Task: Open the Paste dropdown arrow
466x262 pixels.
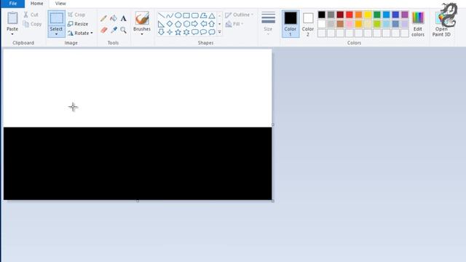Action: pyautogui.click(x=12, y=34)
